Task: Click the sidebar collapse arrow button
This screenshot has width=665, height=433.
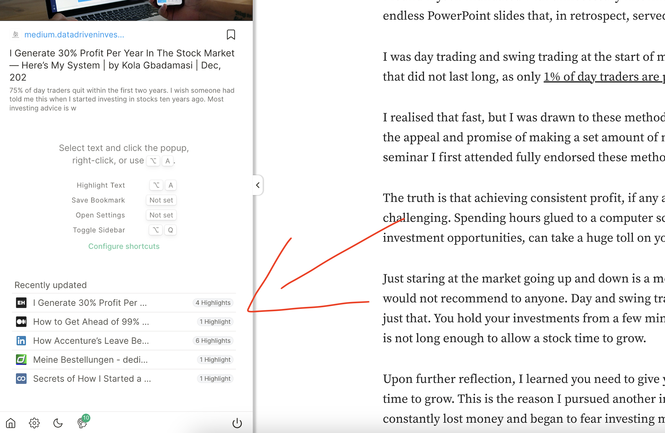Action: [x=257, y=185]
